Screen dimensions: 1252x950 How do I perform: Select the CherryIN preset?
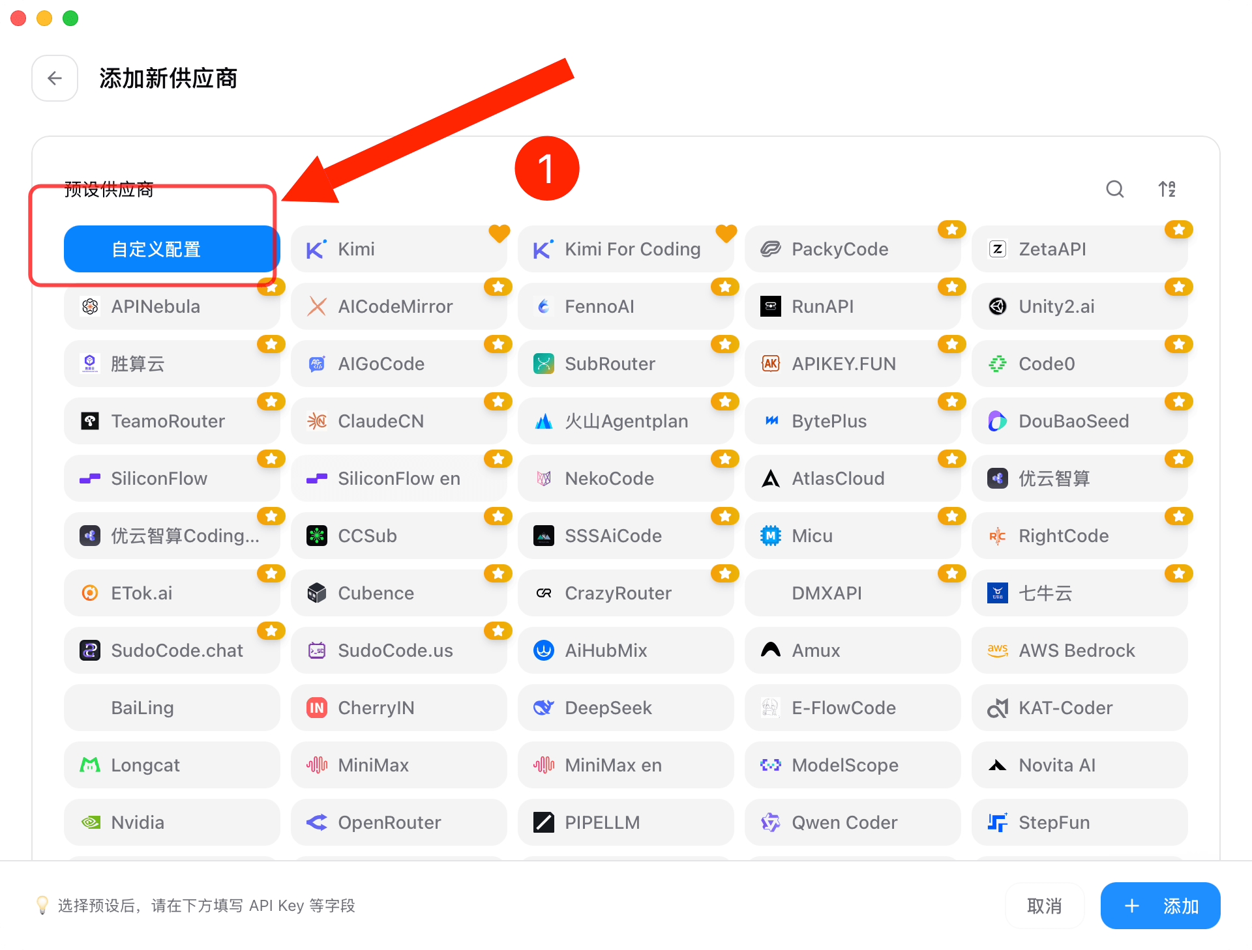point(399,708)
